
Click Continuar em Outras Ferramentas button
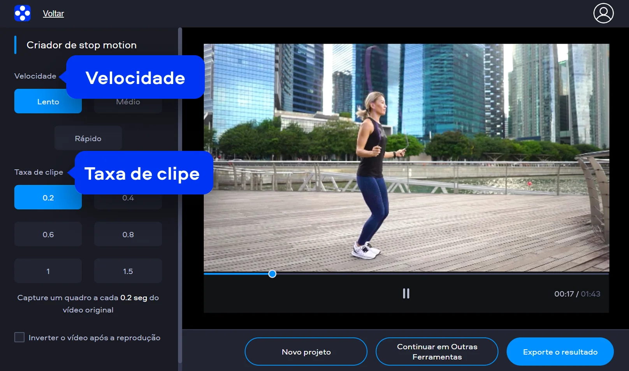tap(437, 352)
